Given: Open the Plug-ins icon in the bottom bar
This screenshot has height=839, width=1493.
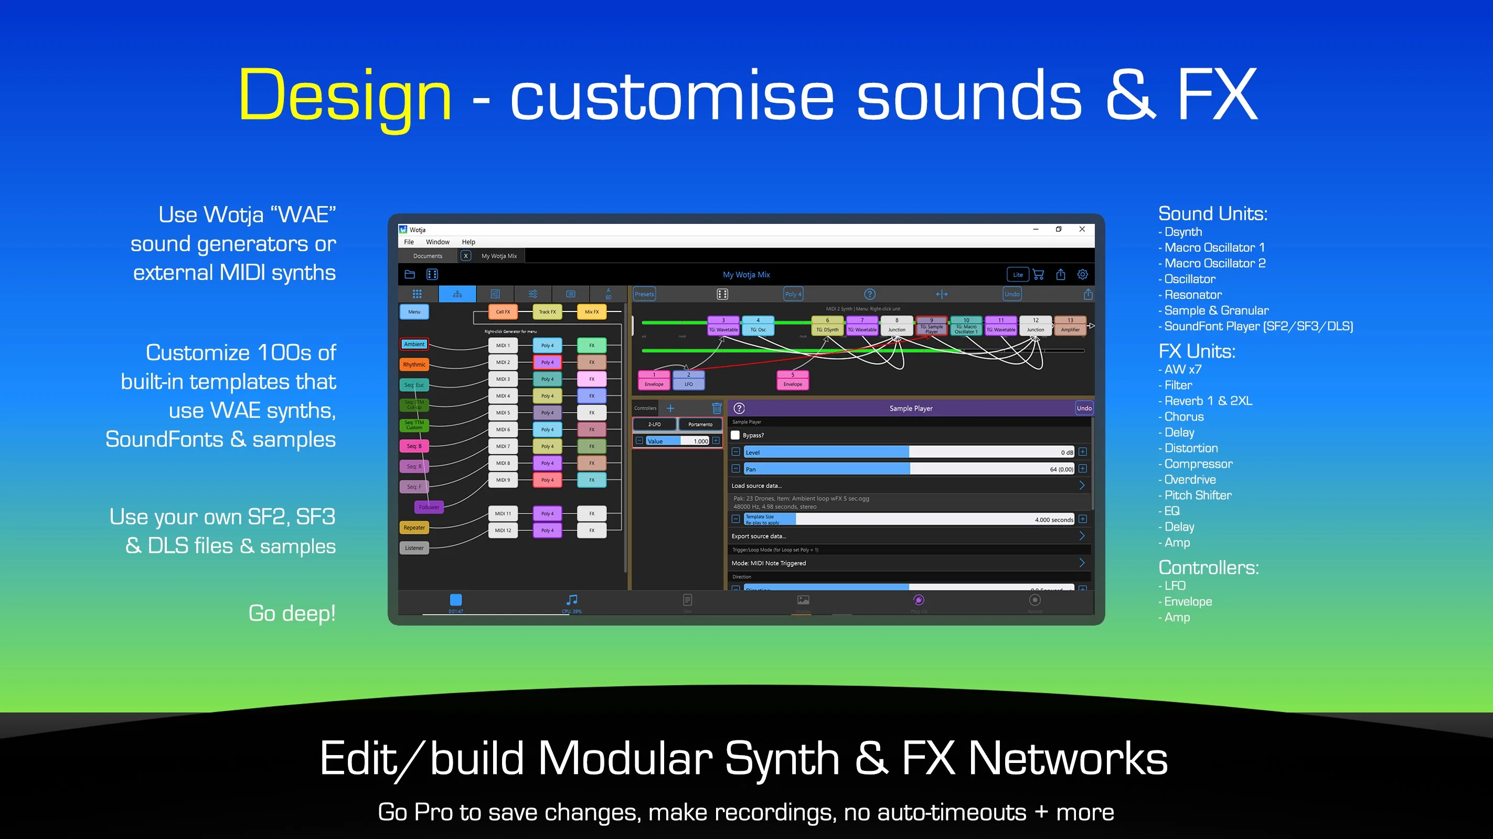Looking at the screenshot, I should tap(919, 600).
